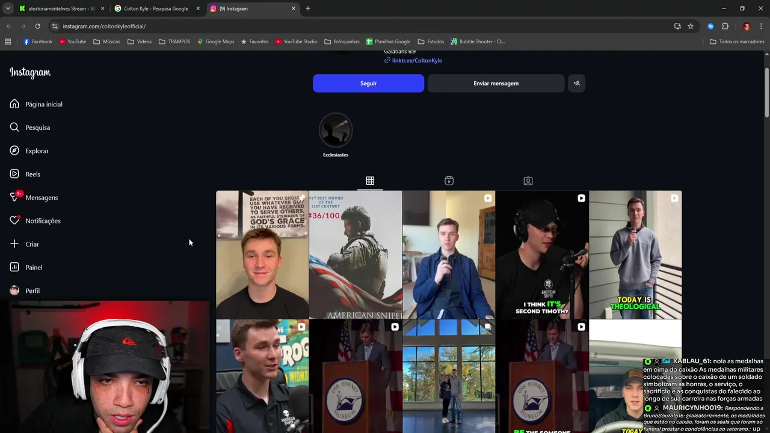Open Planilhas Google bookmark
Viewport: 770px width, 433px height.
pos(388,41)
